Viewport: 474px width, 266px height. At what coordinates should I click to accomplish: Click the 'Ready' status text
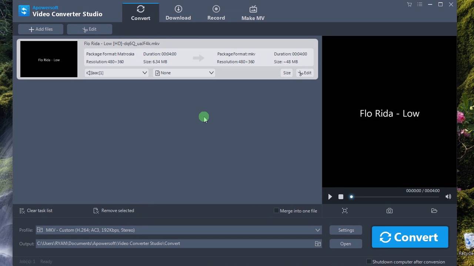(x=46, y=262)
